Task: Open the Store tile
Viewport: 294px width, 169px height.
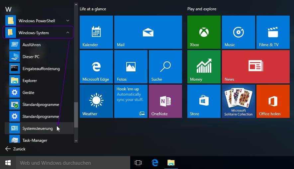Action: 204,101
